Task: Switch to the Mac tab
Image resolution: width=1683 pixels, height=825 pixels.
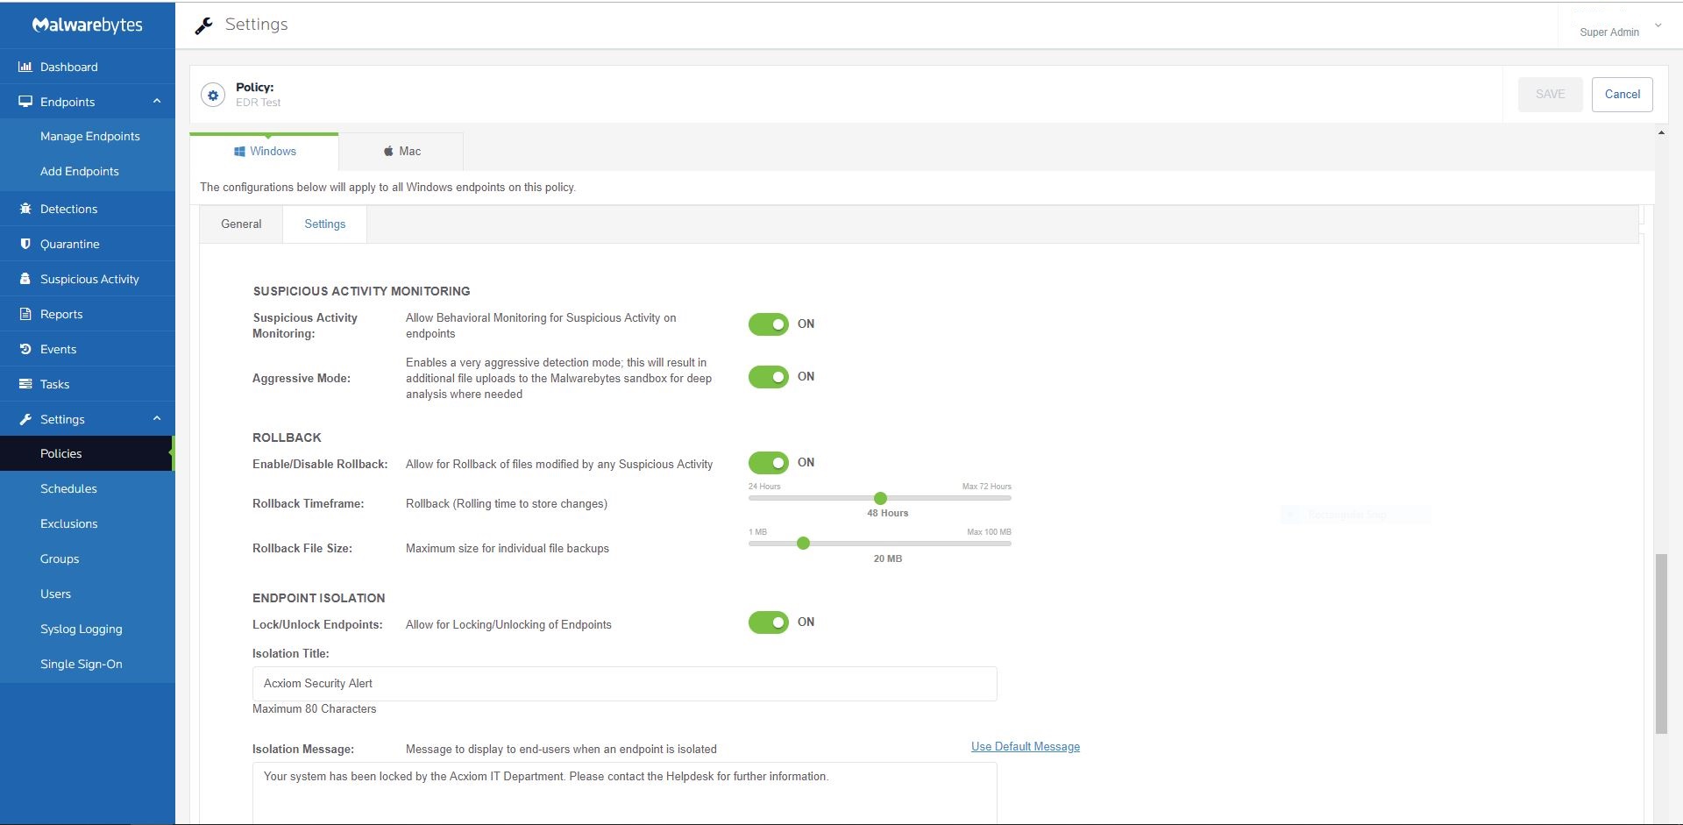Action: (401, 152)
